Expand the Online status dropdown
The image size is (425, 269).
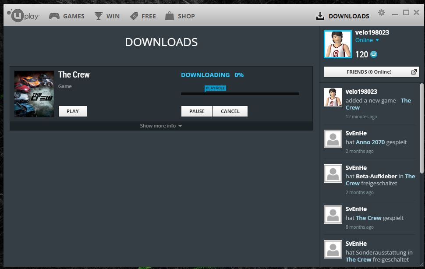coord(377,40)
